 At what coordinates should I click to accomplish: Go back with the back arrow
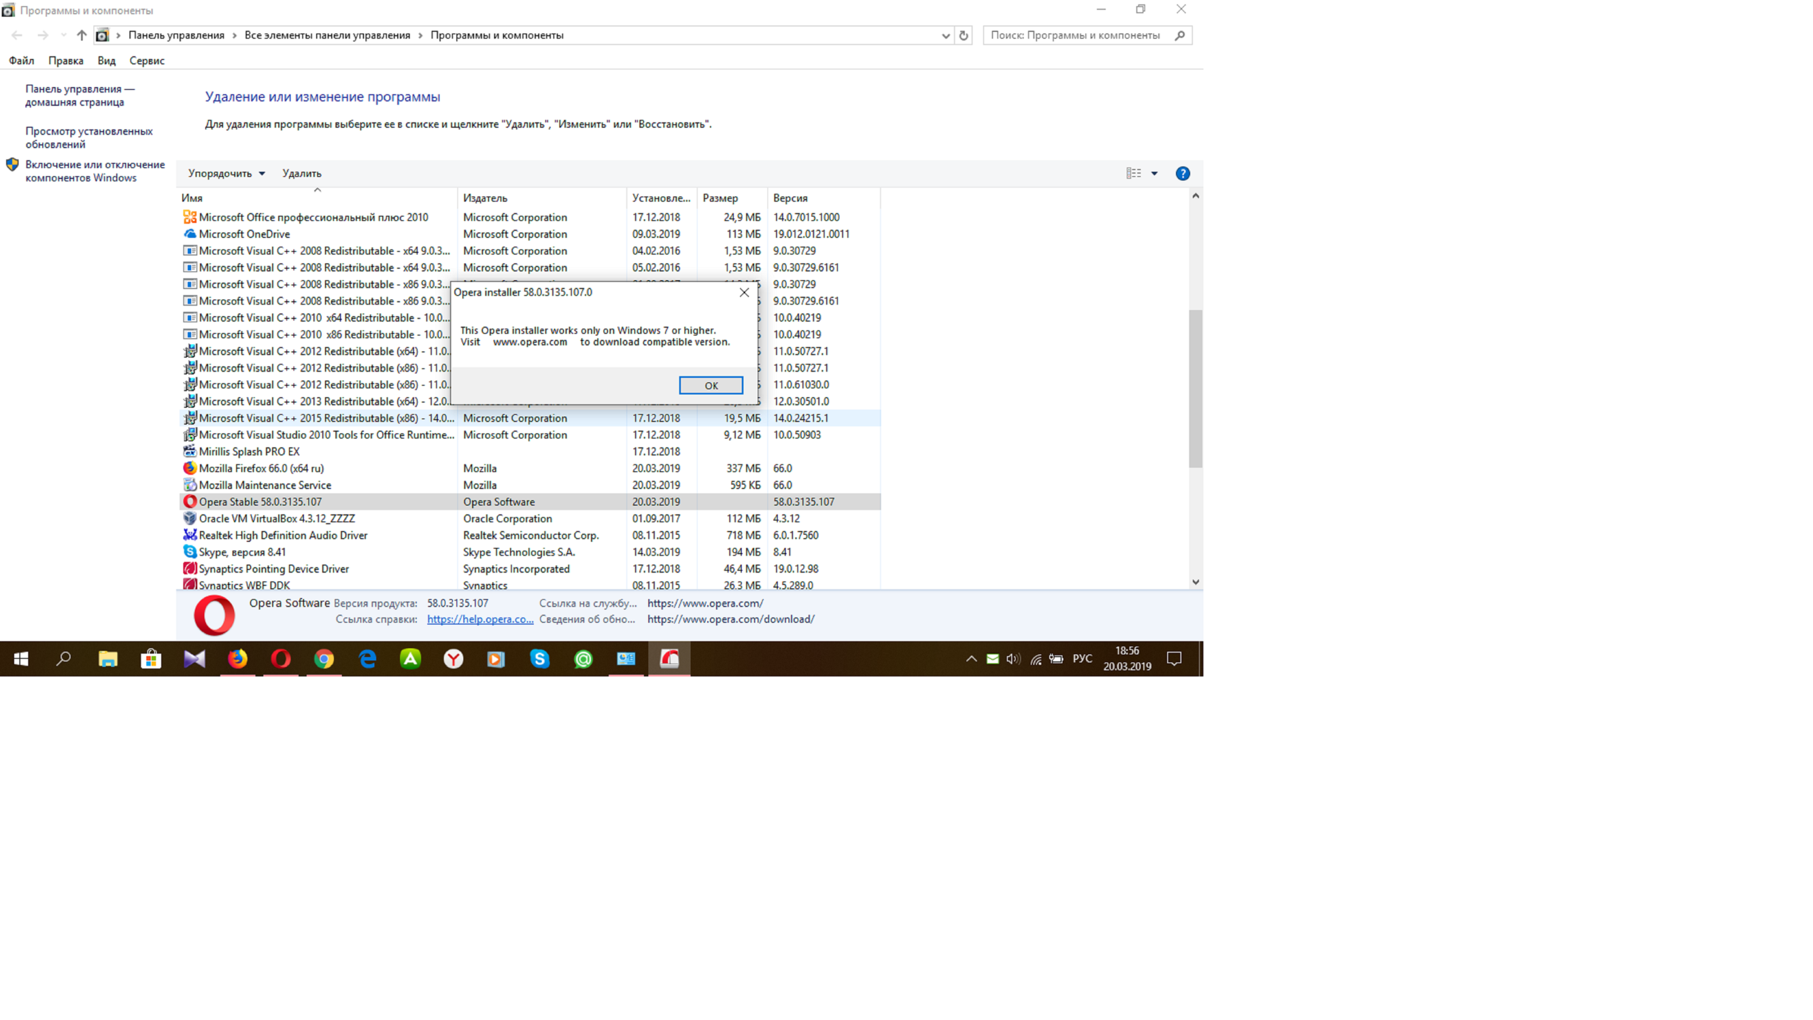point(17,35)
